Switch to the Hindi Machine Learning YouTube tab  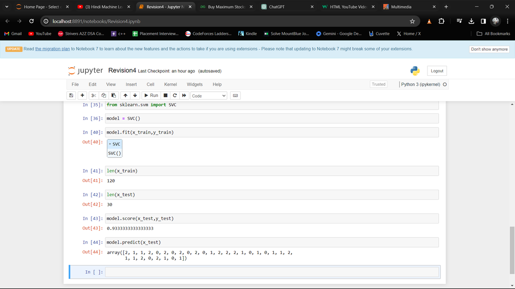(x=103, y=7)
